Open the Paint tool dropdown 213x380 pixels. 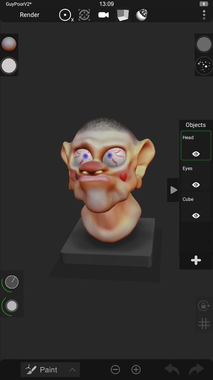pos(50,370)
